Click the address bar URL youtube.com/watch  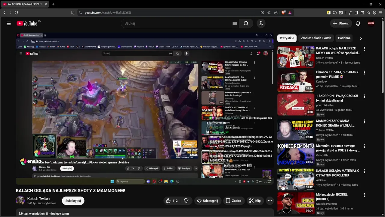(x=108, y=13)
